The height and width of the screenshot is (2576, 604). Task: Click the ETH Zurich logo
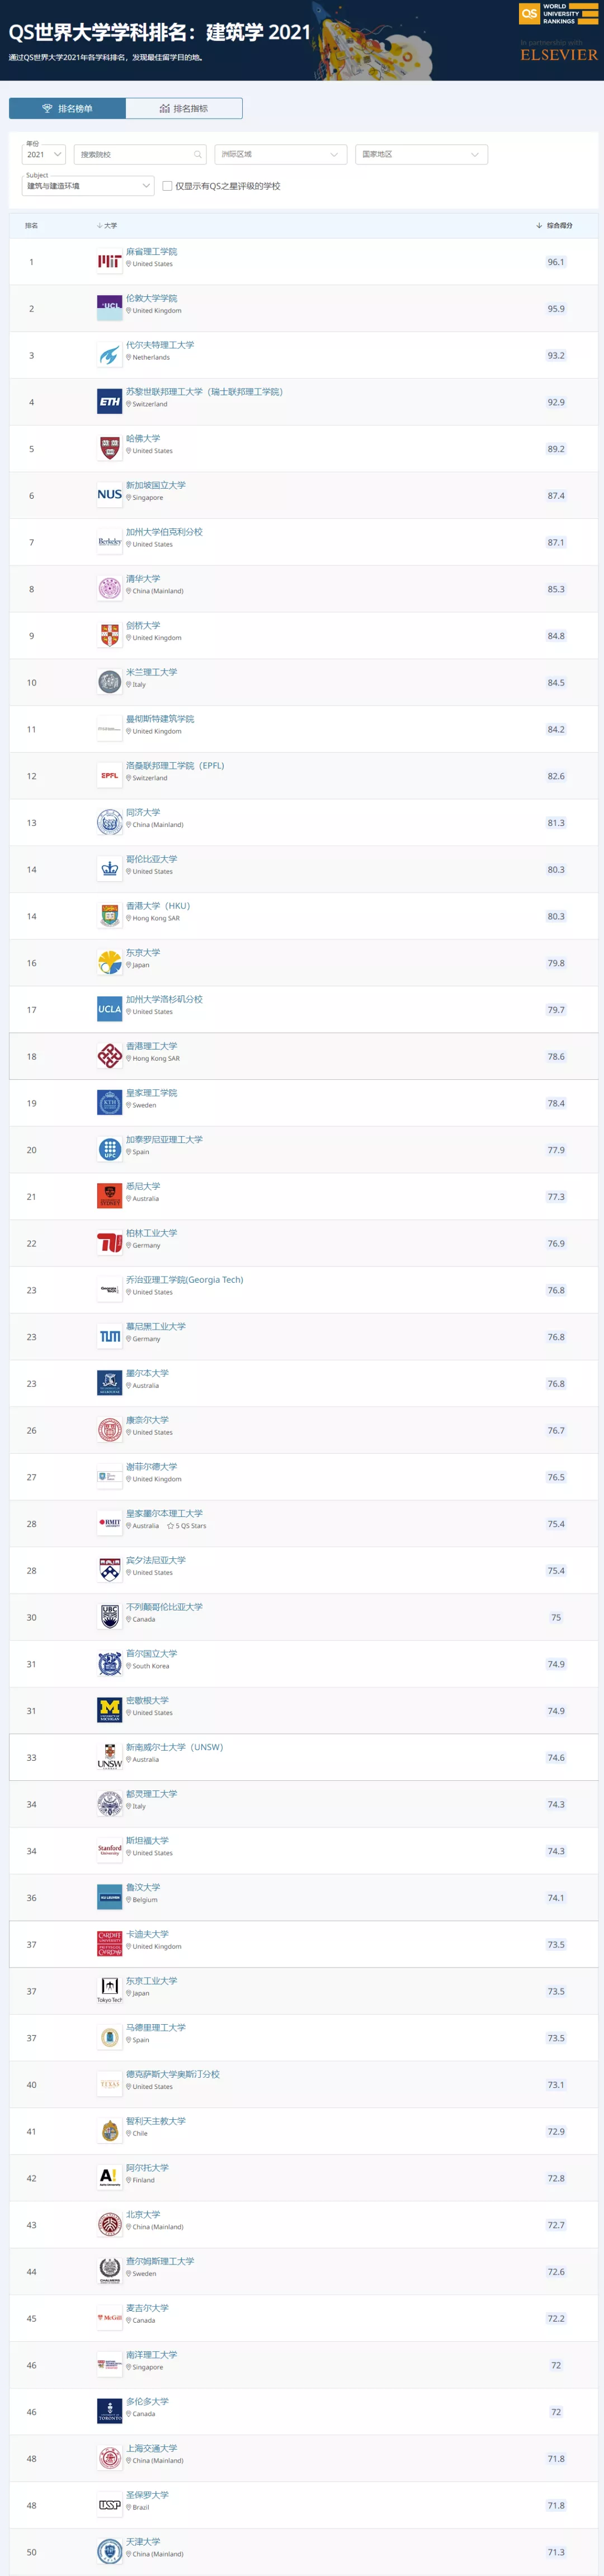(x=109, y=402)
